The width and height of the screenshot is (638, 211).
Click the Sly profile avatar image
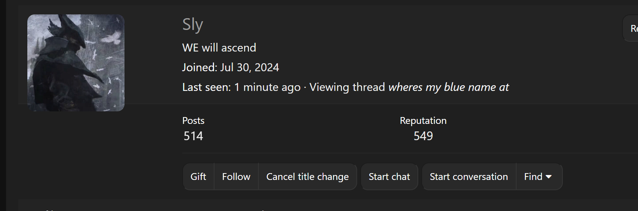(x=76, y=63)
